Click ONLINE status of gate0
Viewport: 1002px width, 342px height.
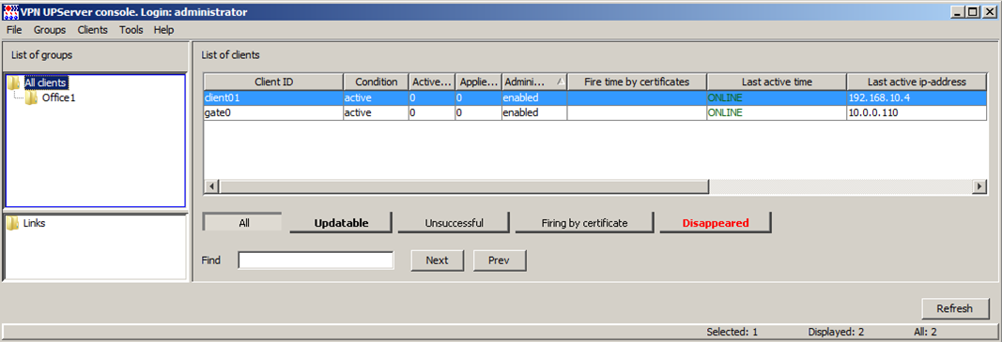click(725, 113)
